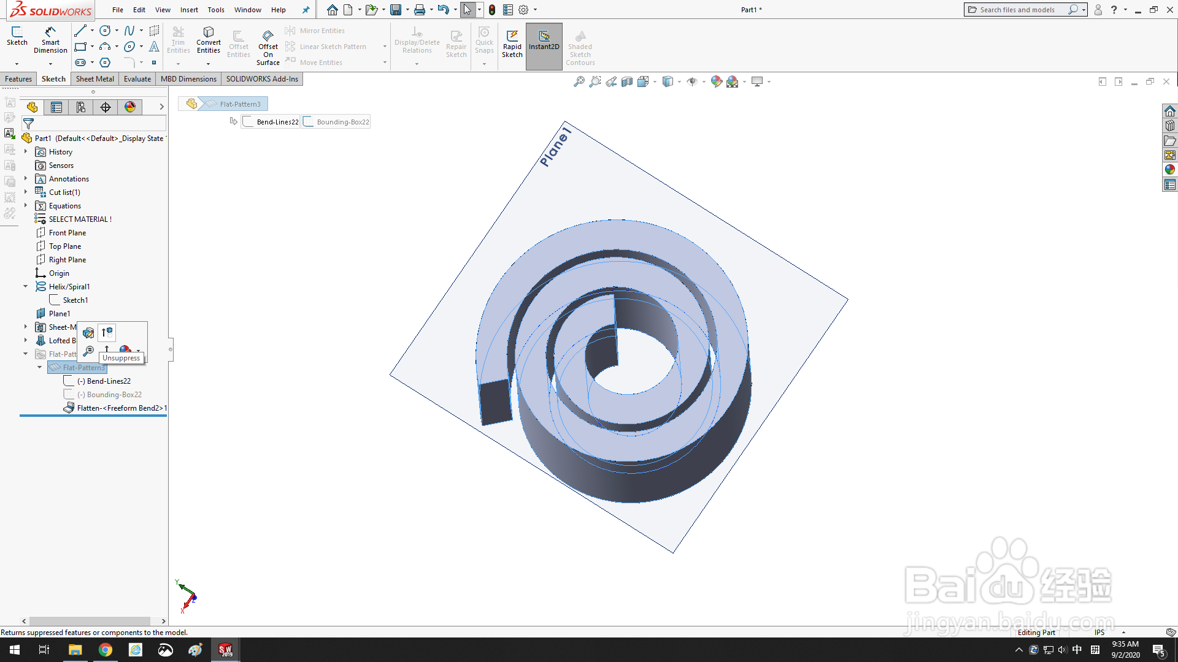Open the Section View tool
Image resolution: width=1178 pixels, height=662 pixels.
point(627,82)
